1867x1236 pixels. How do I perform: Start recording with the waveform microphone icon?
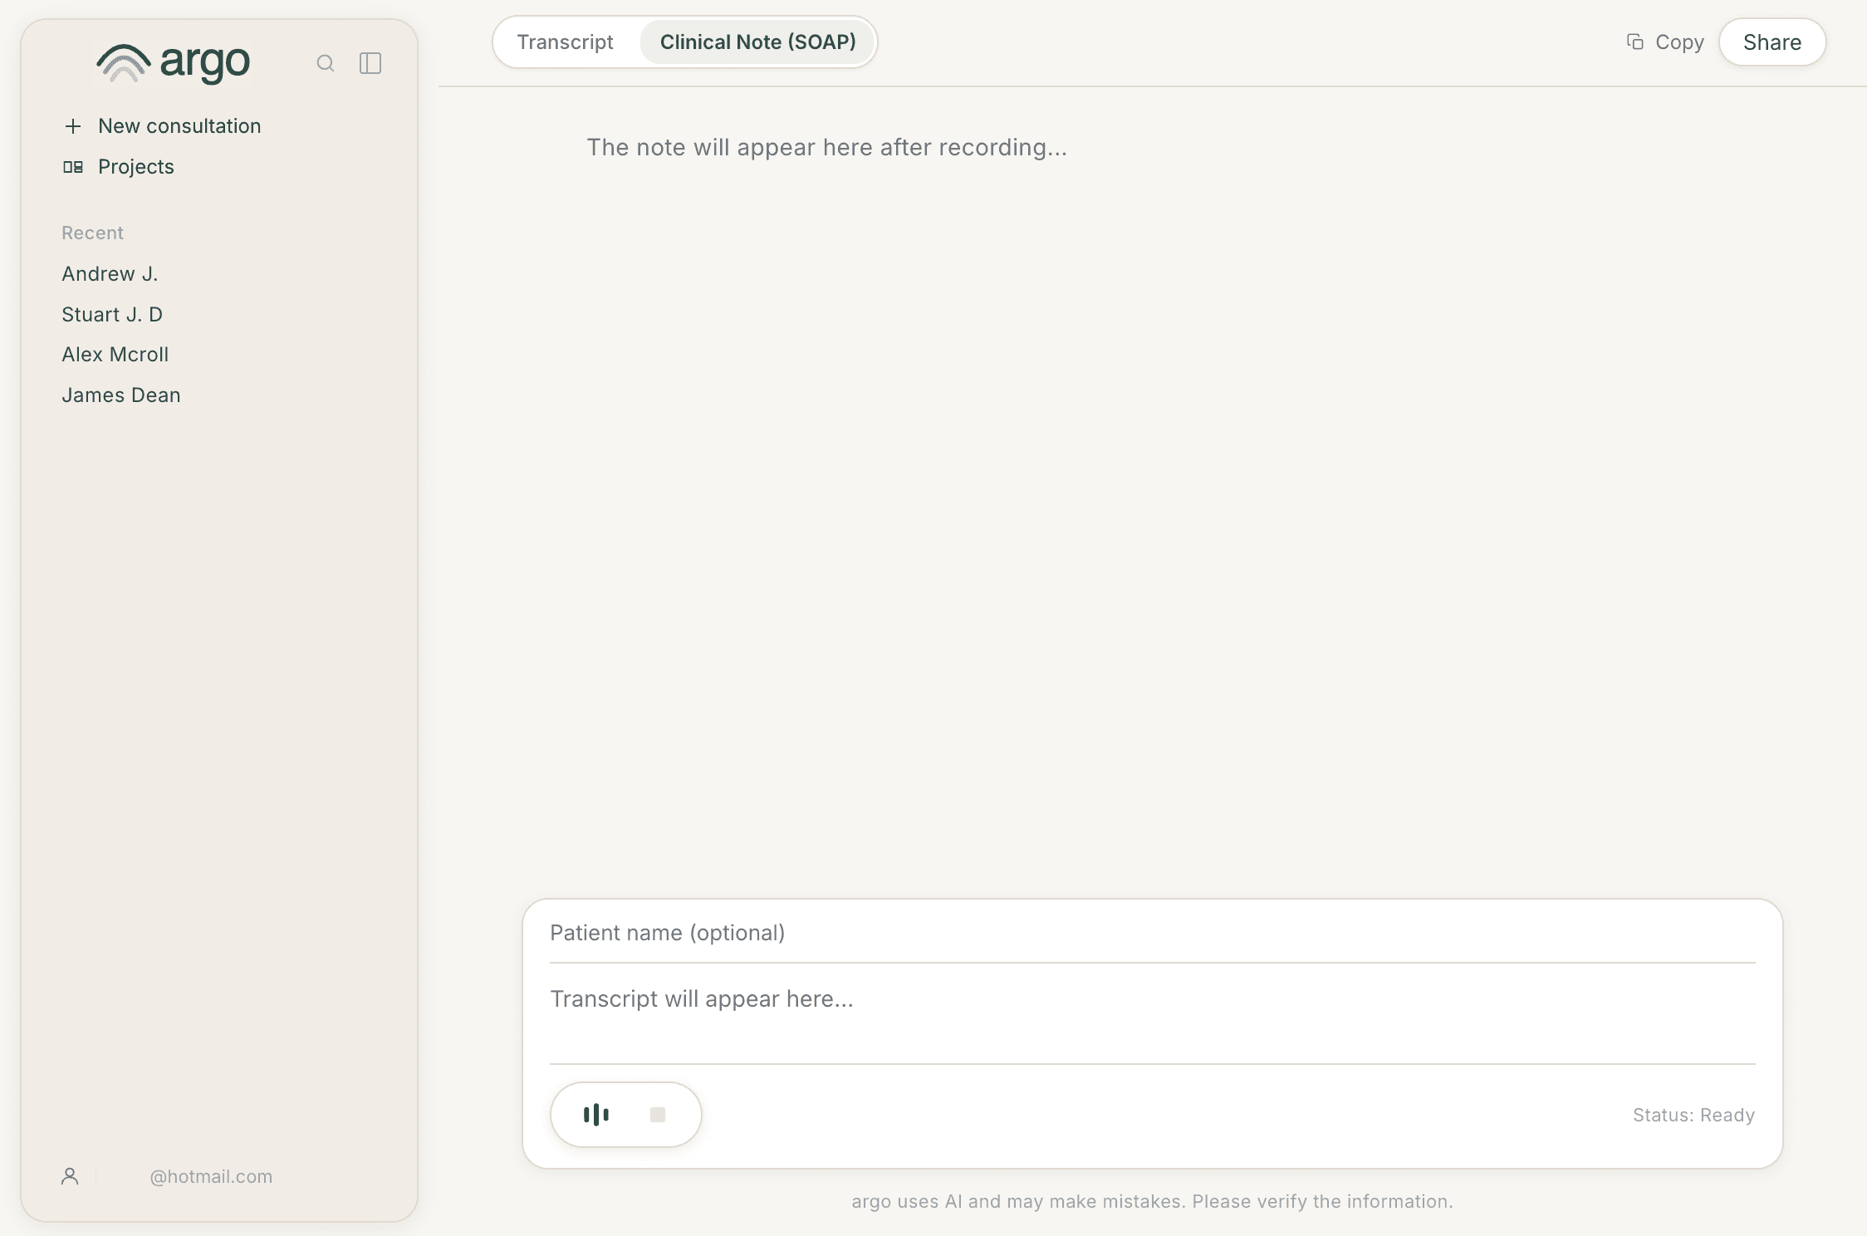tap(596, 1114)
